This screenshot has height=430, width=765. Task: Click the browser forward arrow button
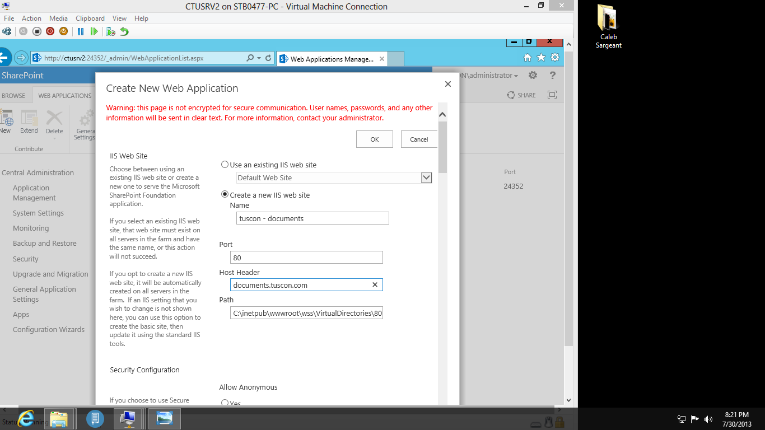pos(21,58)
